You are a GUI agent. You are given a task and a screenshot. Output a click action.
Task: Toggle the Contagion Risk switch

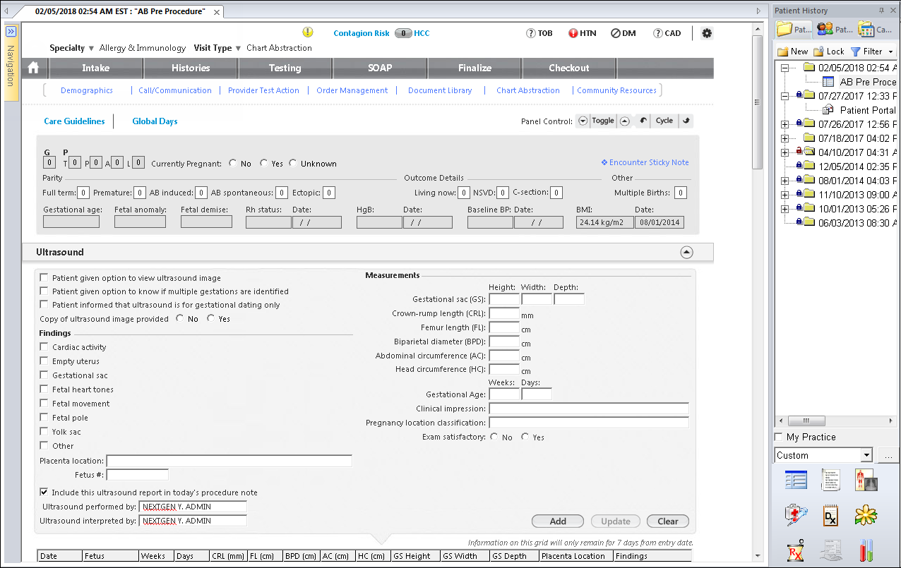402,33
